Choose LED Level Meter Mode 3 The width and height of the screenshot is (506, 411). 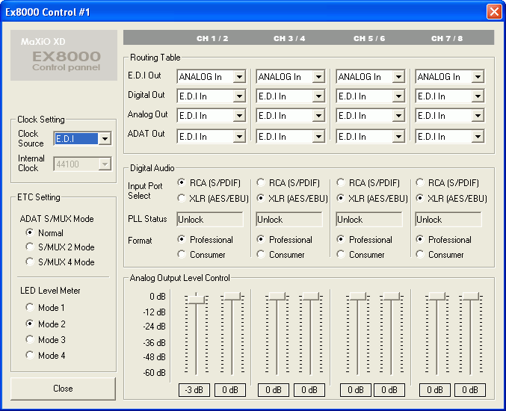(x=30, y=340)
